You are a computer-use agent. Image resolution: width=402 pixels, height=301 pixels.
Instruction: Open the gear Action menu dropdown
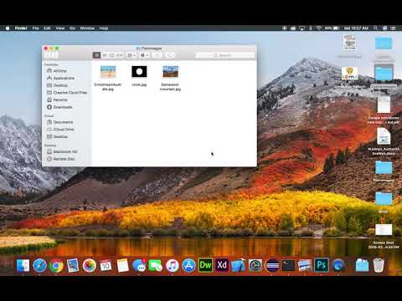[144, 55]
